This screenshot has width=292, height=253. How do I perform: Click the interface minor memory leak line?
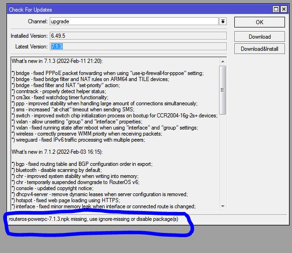pyautogui.click(x=104, y=206)
